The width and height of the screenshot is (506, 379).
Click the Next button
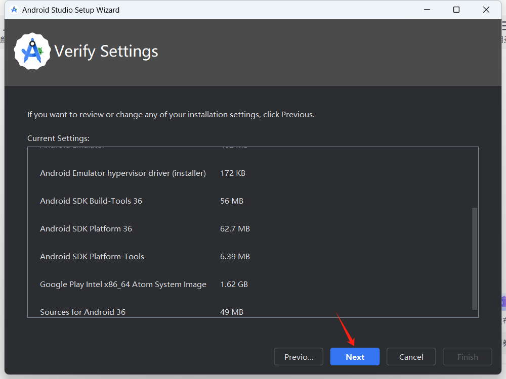coord(355,356)
